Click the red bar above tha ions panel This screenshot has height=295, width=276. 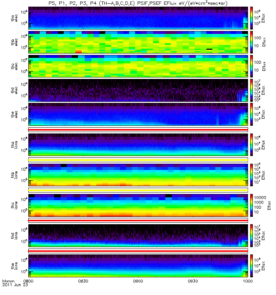click(138, 130)
